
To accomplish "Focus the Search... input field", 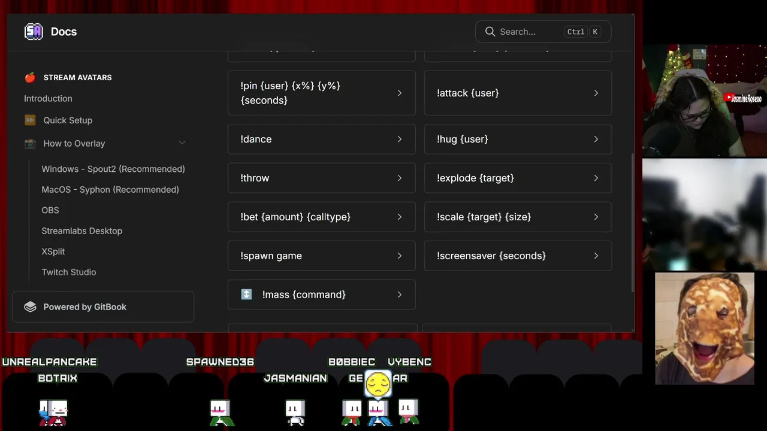I will tap(543, 32).
